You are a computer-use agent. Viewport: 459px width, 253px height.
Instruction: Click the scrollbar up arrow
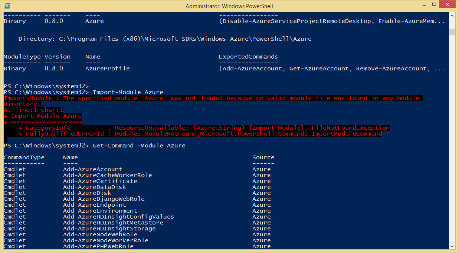point(452,15)
